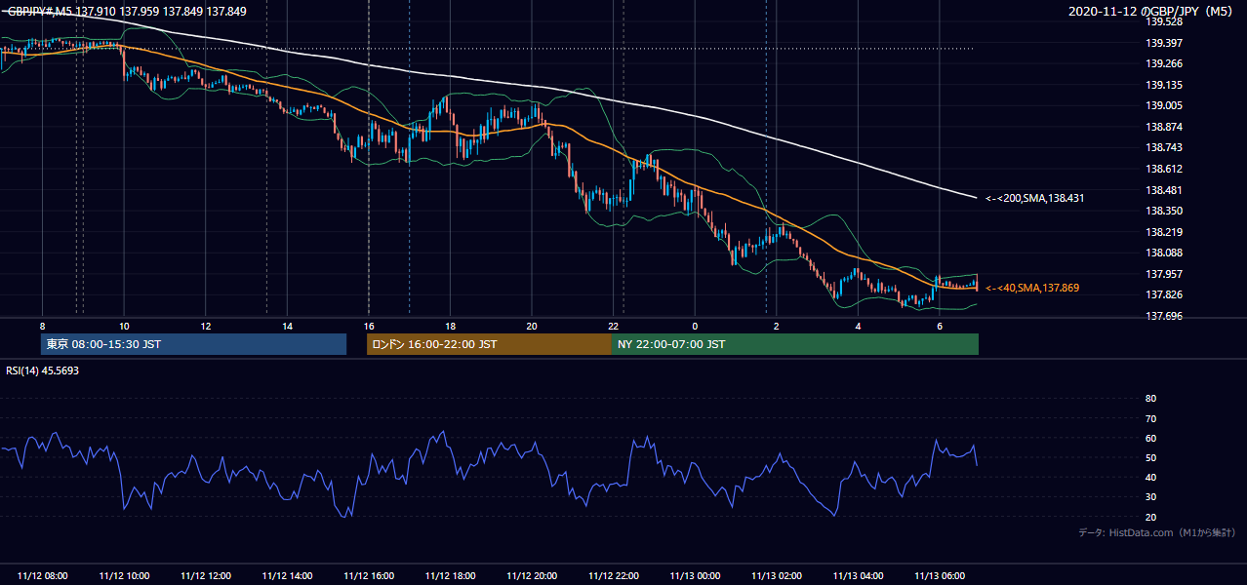The height and width of the screenshot is (585, 1247).
Task: Click price axis label 139.266
Action: point(1163,63)
